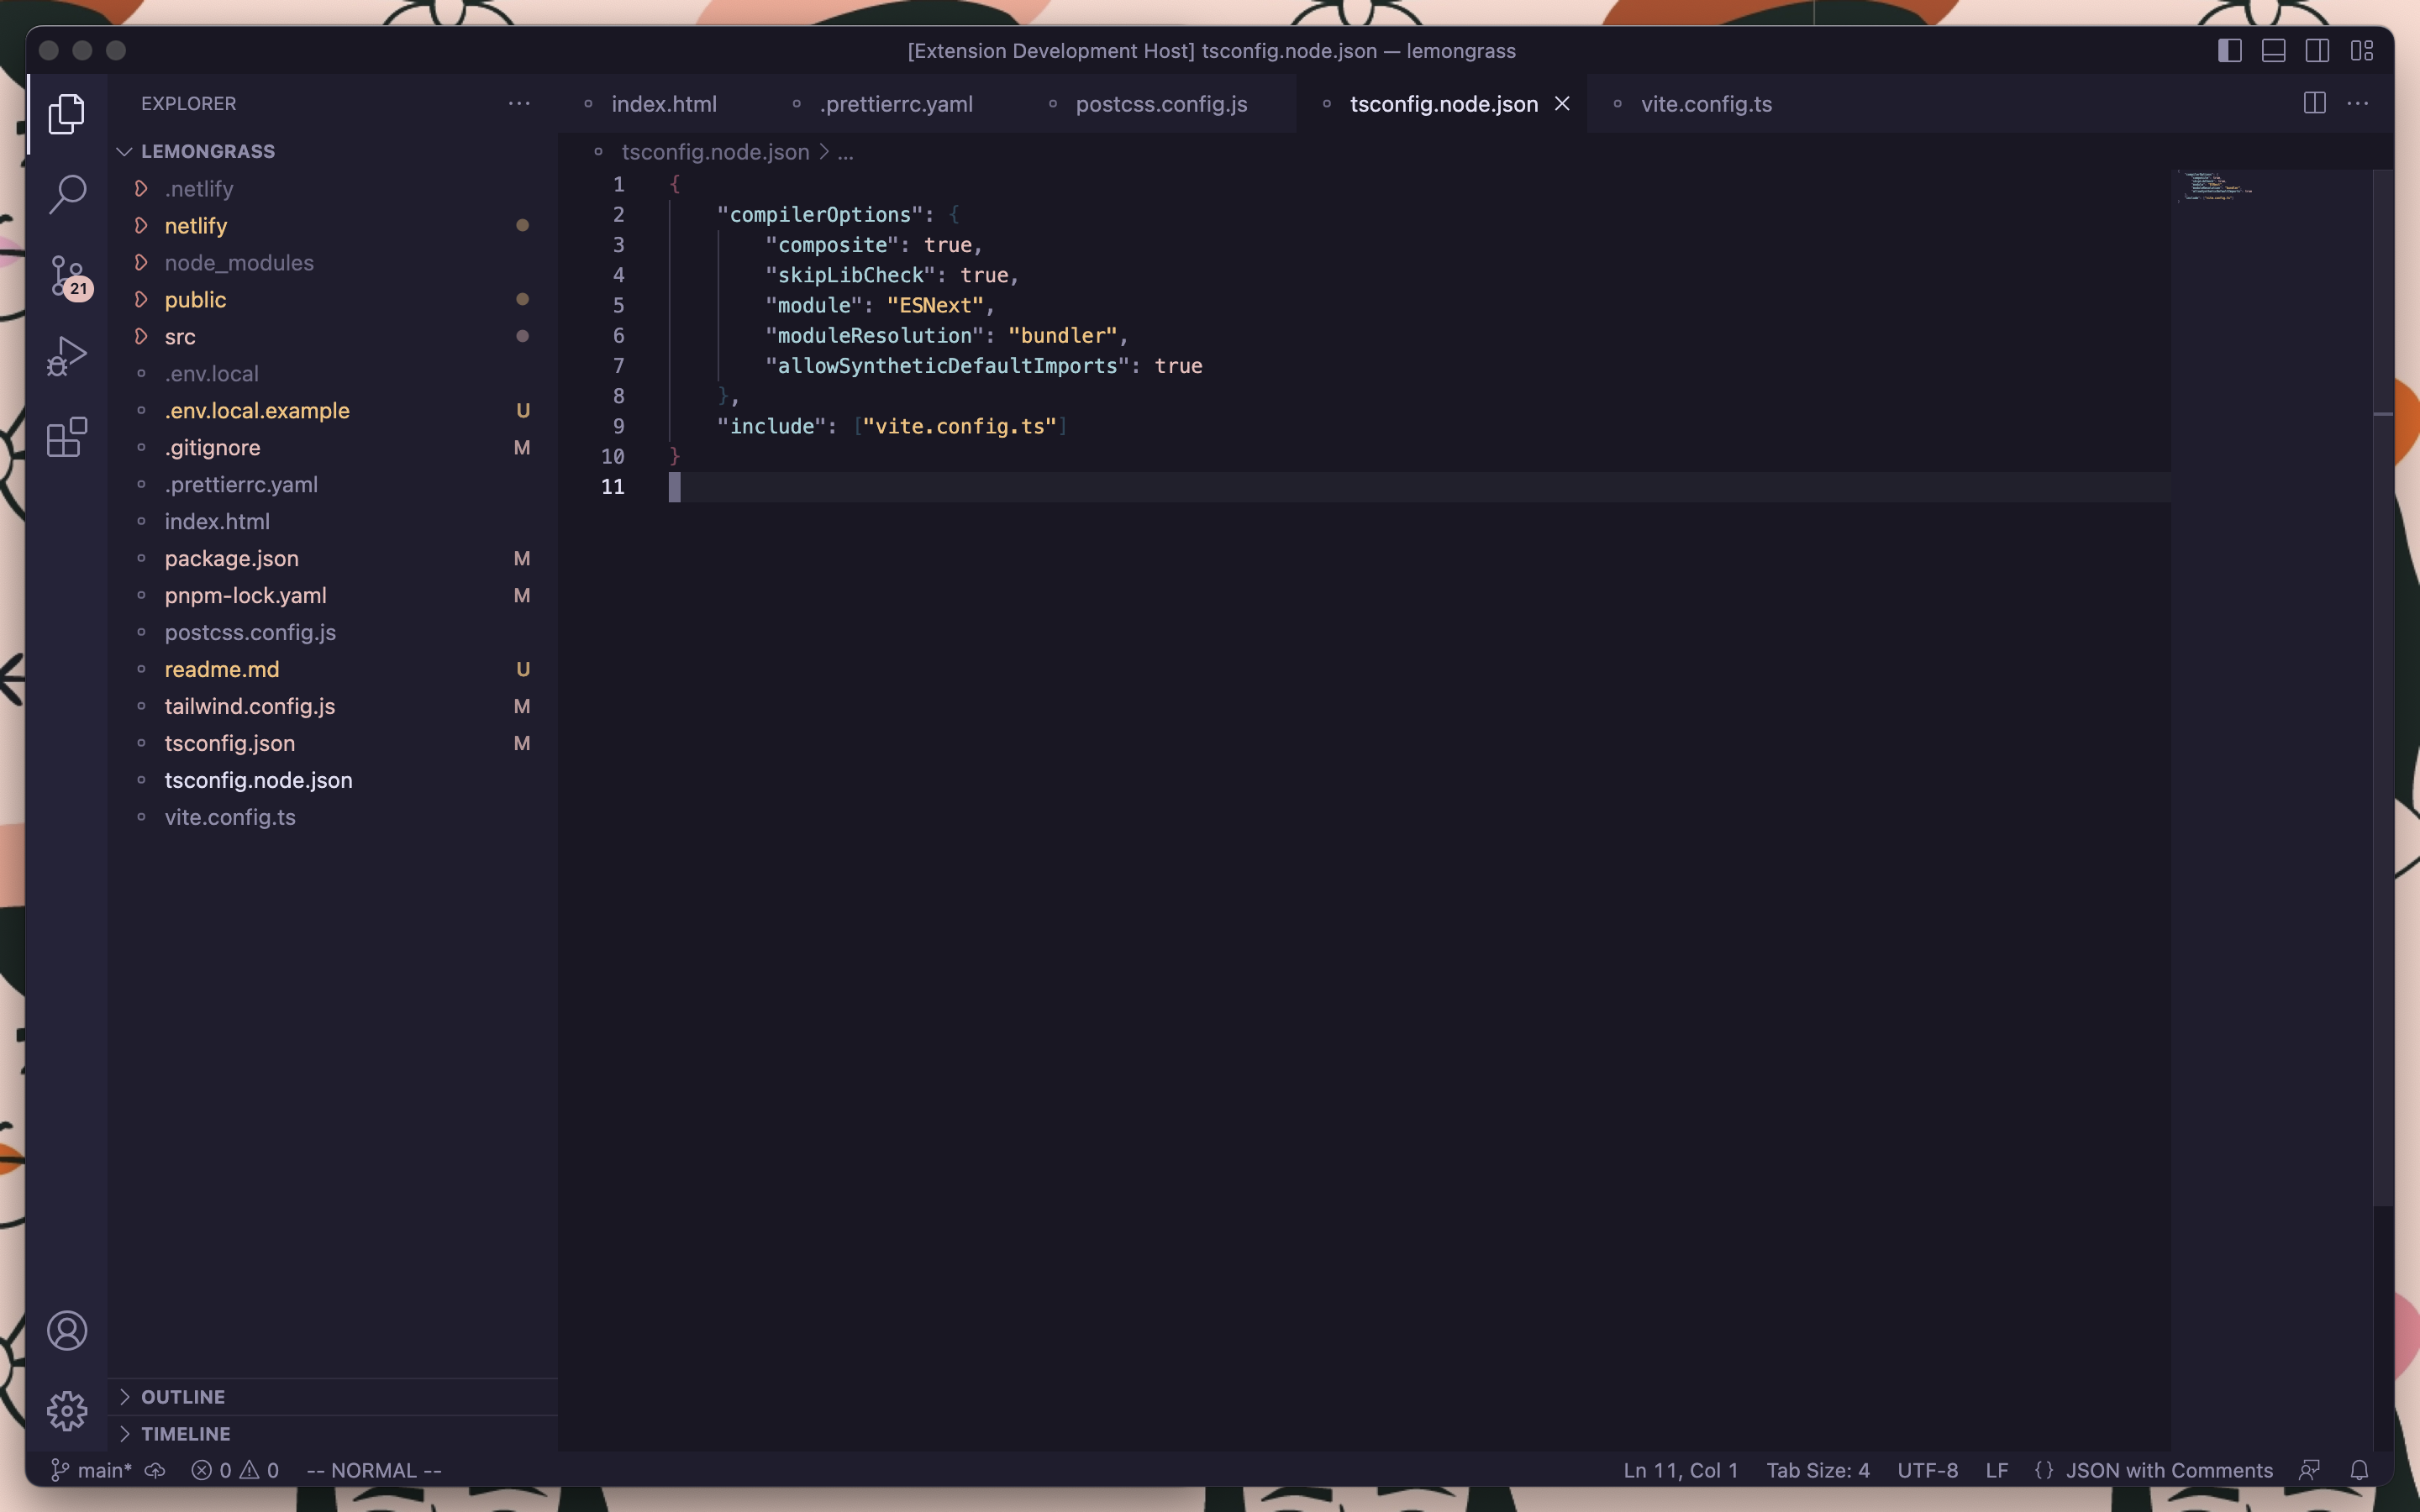Open Run and Debug view
2420x1512 pixels.
click(67, 356)
